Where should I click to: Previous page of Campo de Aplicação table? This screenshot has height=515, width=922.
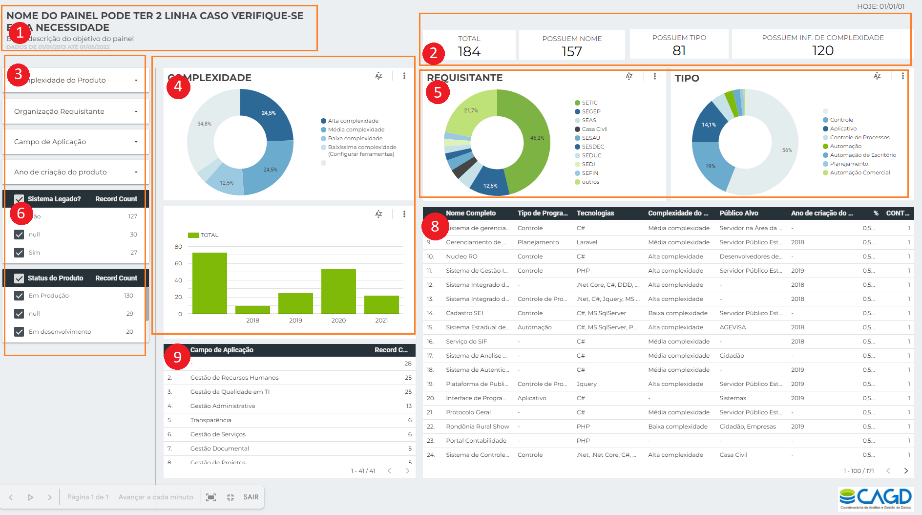pos(390,471)
